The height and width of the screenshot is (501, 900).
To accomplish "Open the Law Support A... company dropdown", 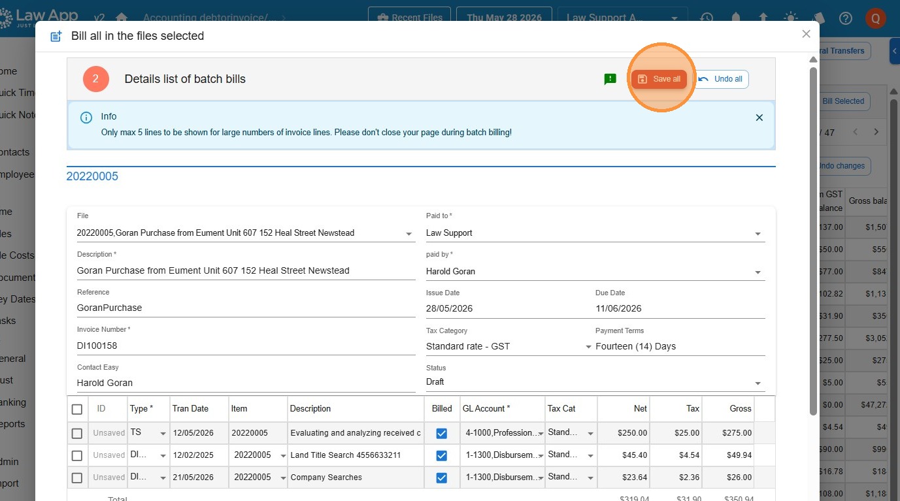I will [622, 18].
